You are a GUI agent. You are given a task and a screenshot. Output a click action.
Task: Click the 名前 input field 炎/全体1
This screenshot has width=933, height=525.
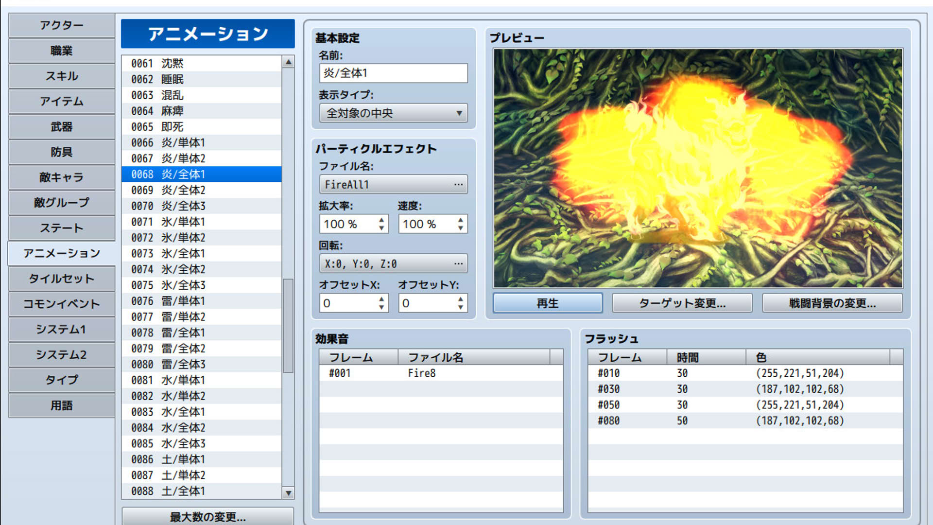[x=394, y=73]
